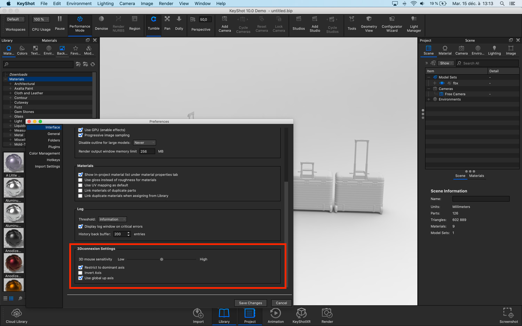Image resolution: width=522 pixels, height=326 pixels.
Task: Enable the Invert Axis checkbox
Action: 80,273
